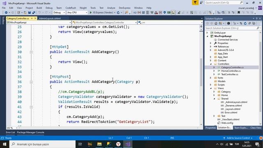Open the DevExpress menu
The width and height of the screenshot is (263, 148).
click(125, 8)
